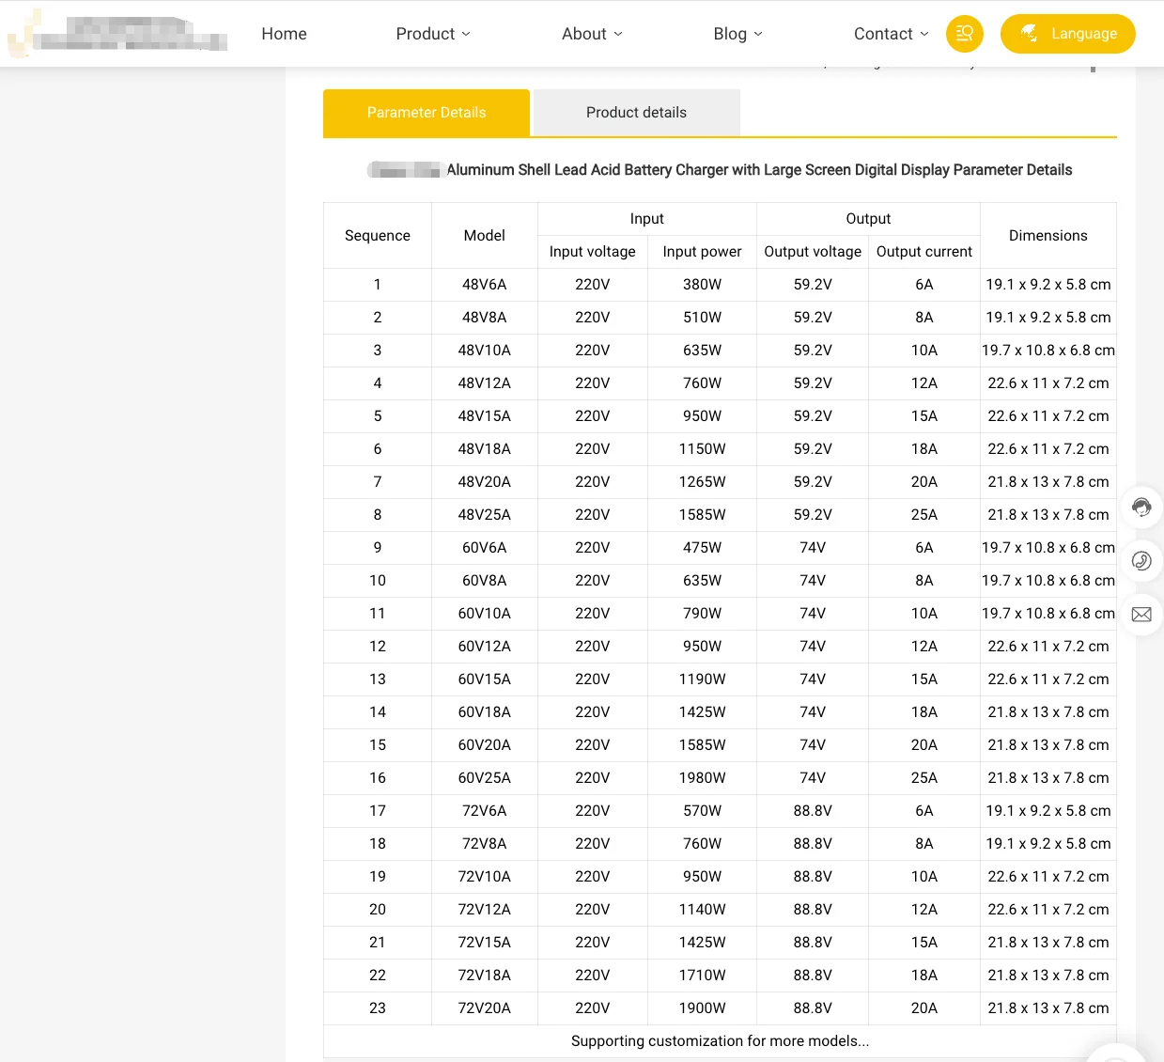This screenshot has width=1164, height=1062.
Task: Select the 48V10A model cell
Action: coord(485,351)
